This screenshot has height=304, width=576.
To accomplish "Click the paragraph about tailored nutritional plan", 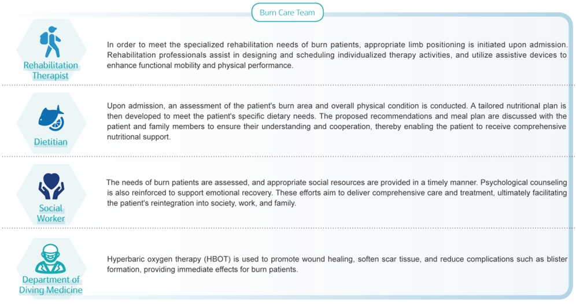I will pos(337,122).
